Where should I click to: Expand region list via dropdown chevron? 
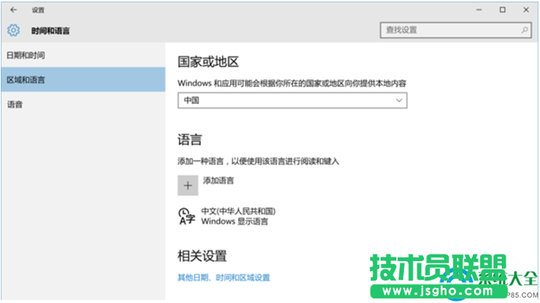click(x=399, y=100)
